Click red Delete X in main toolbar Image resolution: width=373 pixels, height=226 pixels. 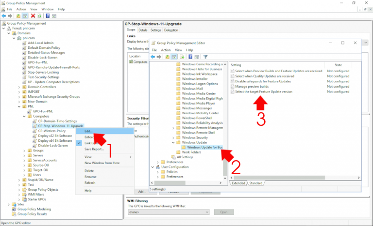pyautogui.click(x=33, y=16)
